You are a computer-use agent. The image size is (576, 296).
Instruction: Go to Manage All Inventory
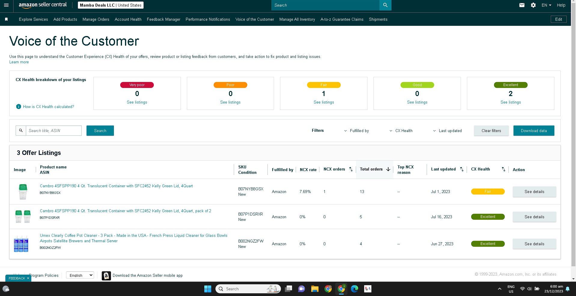tap(297, 19)
